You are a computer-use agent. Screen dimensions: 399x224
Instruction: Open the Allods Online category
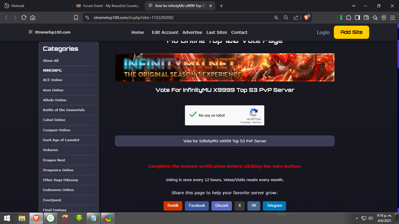point(55,100)
